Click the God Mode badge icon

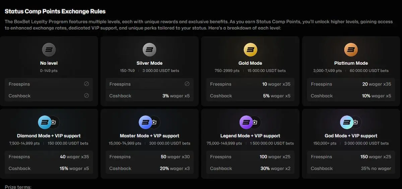[x=346, y=122]
